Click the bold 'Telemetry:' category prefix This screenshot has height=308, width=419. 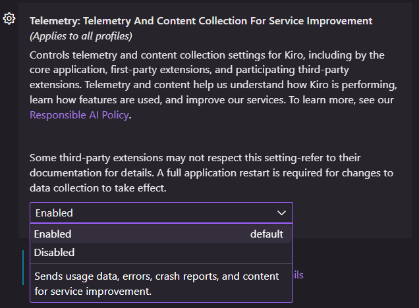[x=55, y=21]
